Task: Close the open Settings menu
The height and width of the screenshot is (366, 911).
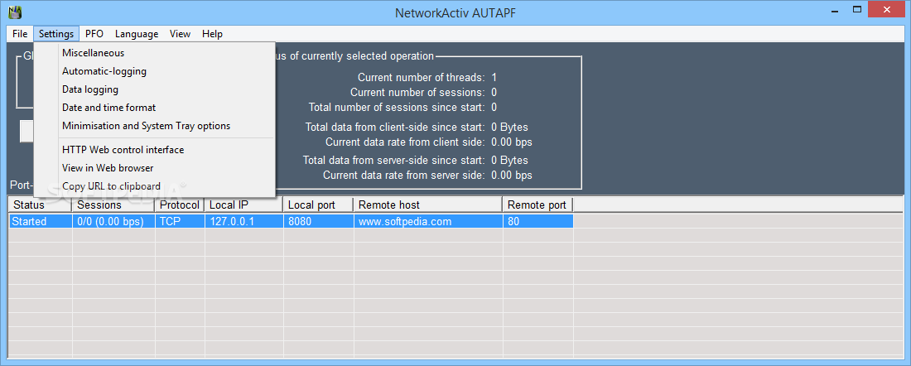Action: point(56,34)
